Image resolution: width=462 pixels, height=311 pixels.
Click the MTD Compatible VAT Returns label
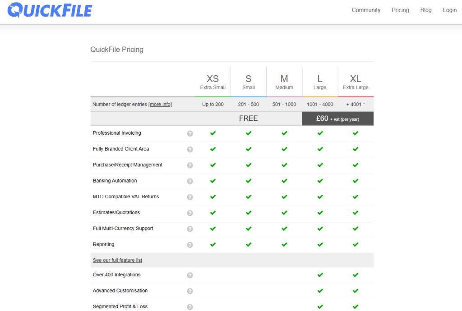(125, 197)
